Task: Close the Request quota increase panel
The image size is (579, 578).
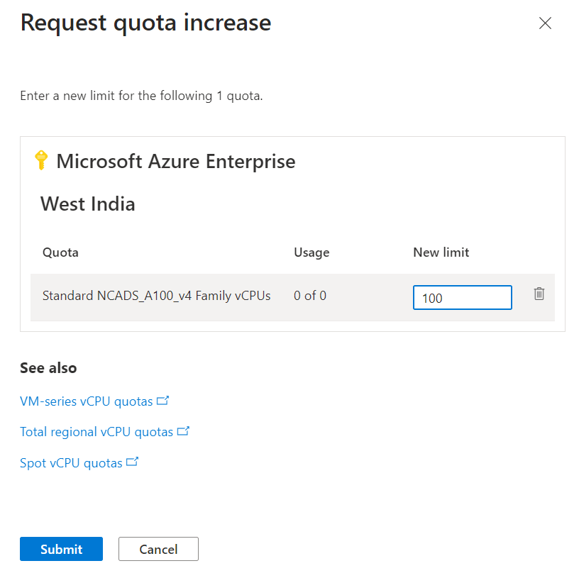Action: pos(545,23)
